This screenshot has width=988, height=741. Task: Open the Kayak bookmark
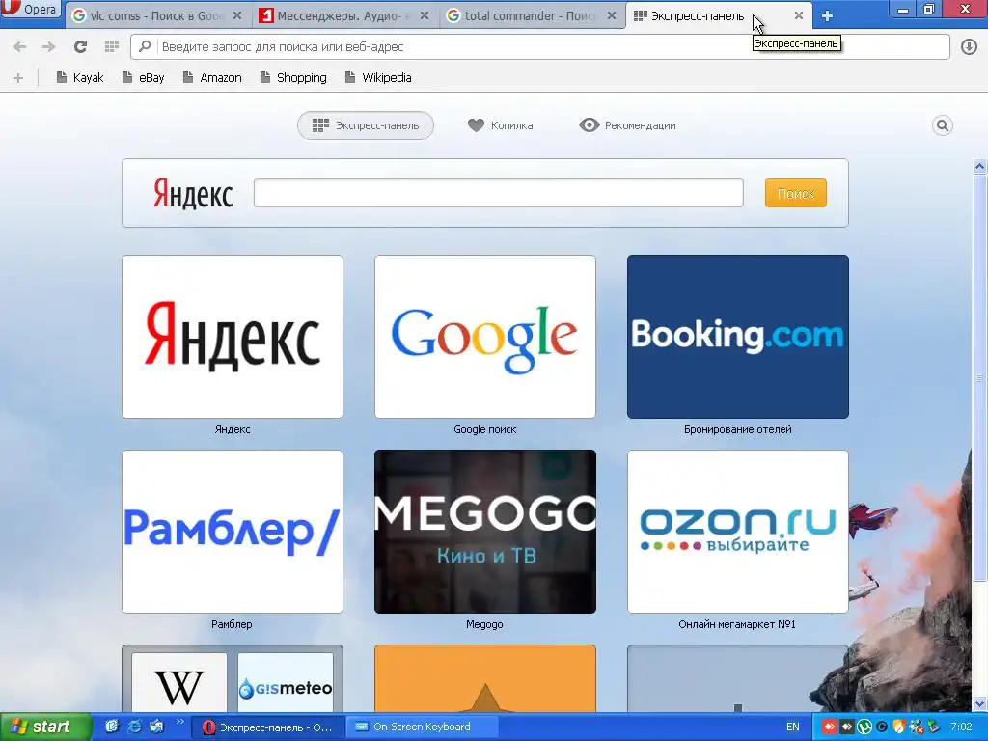click(79, 77)
